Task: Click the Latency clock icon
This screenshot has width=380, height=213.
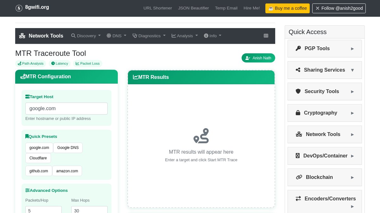Action: coord(53,63)
